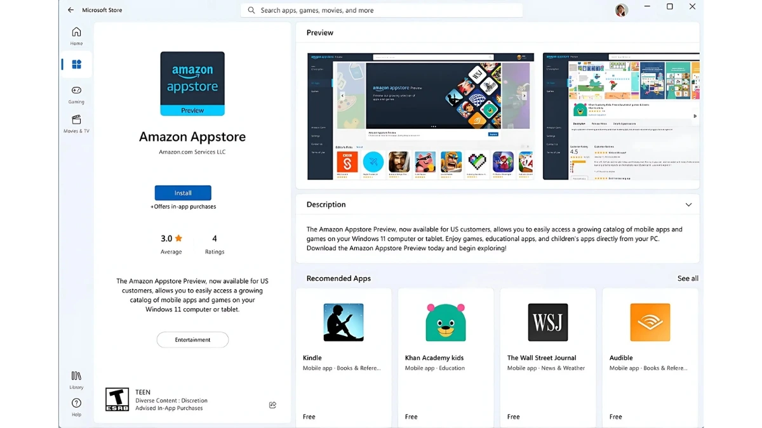The width and height of the screenshot is (762, 428).
Task: Open Amazon.com Services LLC publisher link
Action: [192, 152]
